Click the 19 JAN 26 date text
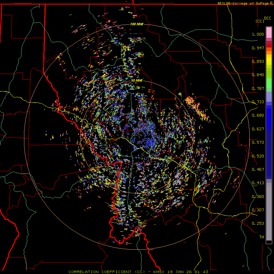 tap(179, 272)
